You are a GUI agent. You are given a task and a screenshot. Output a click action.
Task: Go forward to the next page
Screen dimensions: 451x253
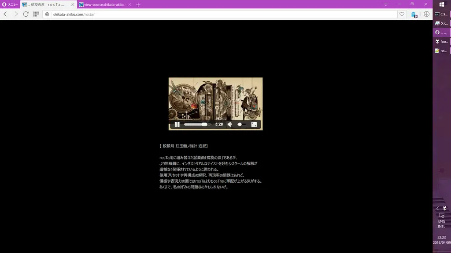16,14
